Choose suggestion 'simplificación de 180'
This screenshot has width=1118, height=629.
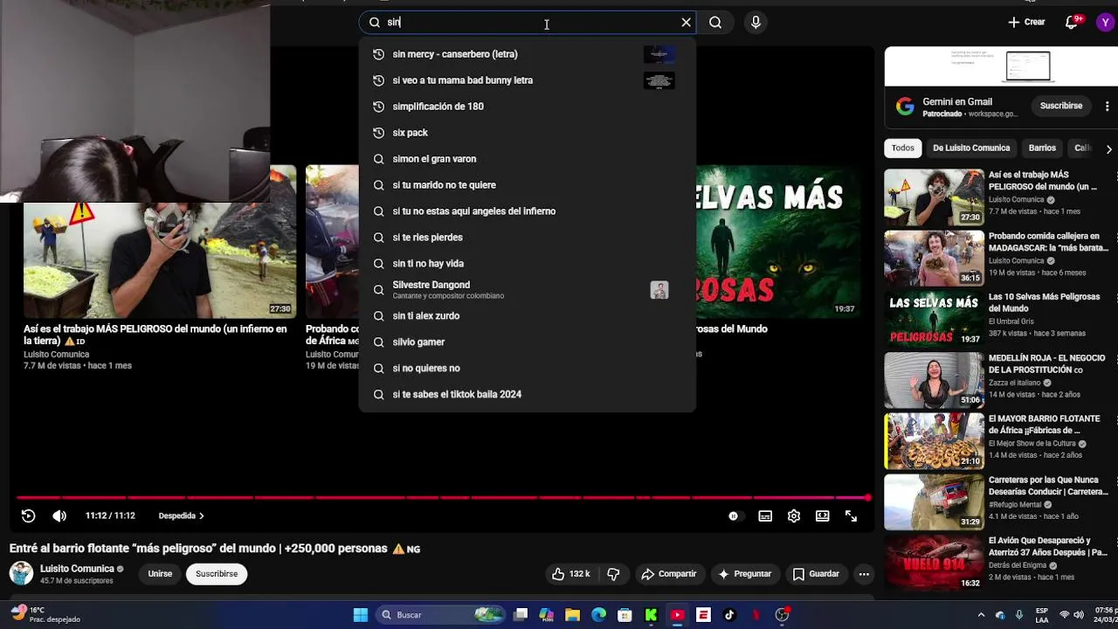tap(528, 107)
